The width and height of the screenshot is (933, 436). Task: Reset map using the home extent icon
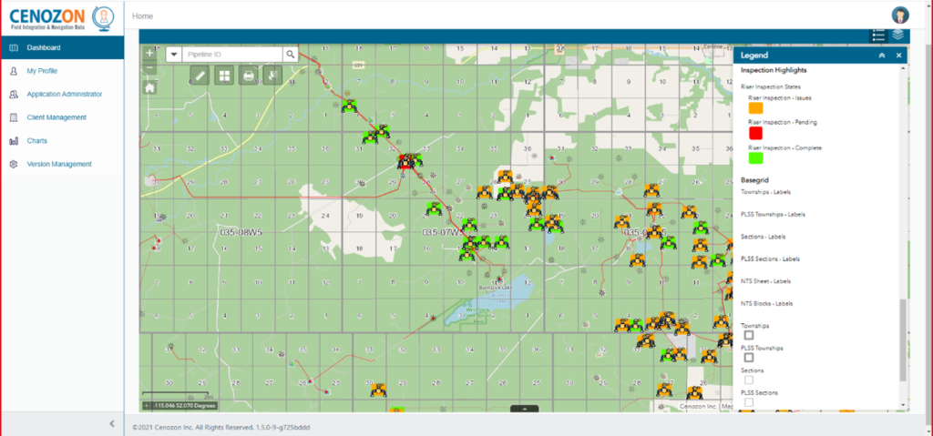(x=149, y=88)
